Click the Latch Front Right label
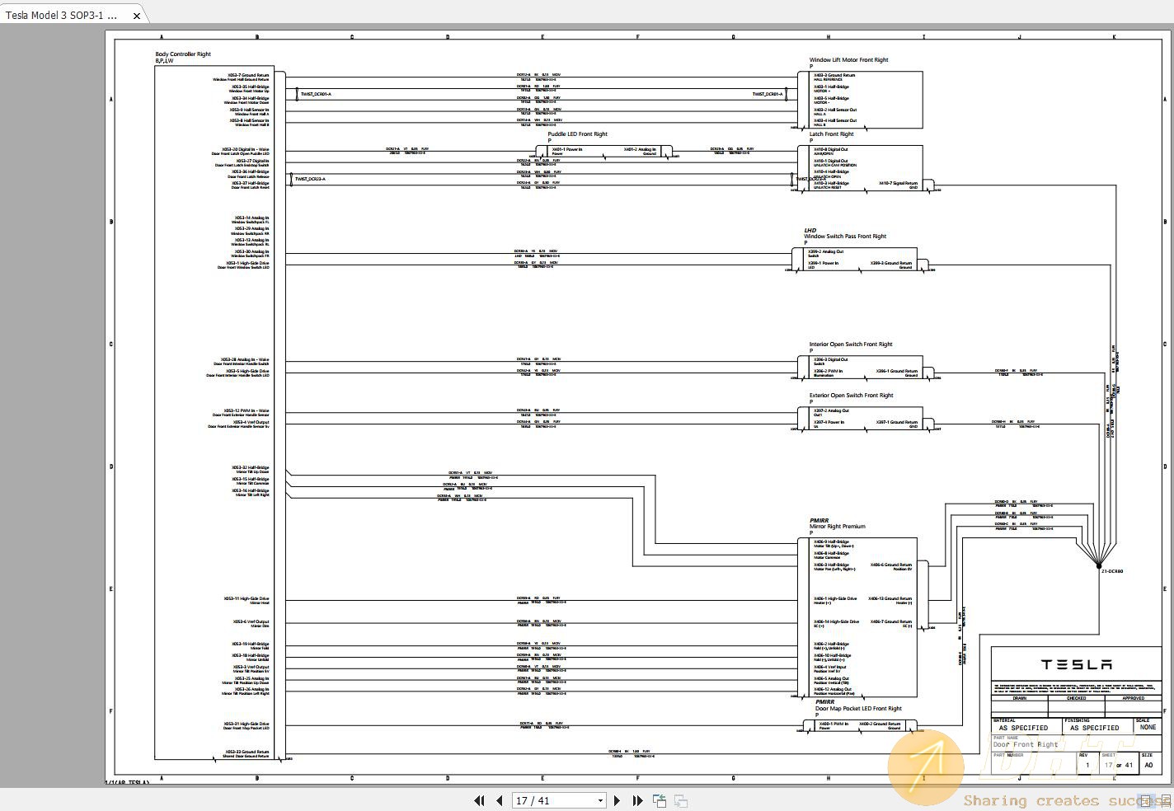Viewport: 1174px width, 811px height. click(832, 134)
